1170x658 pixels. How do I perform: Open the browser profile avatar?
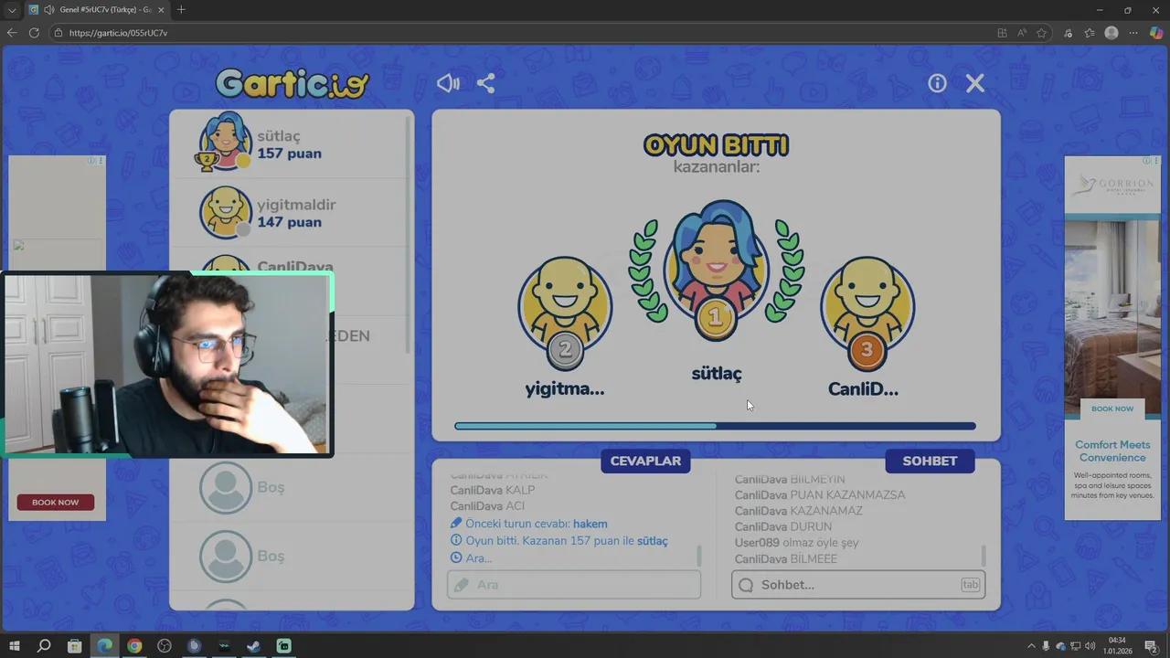pos(1111,33)
